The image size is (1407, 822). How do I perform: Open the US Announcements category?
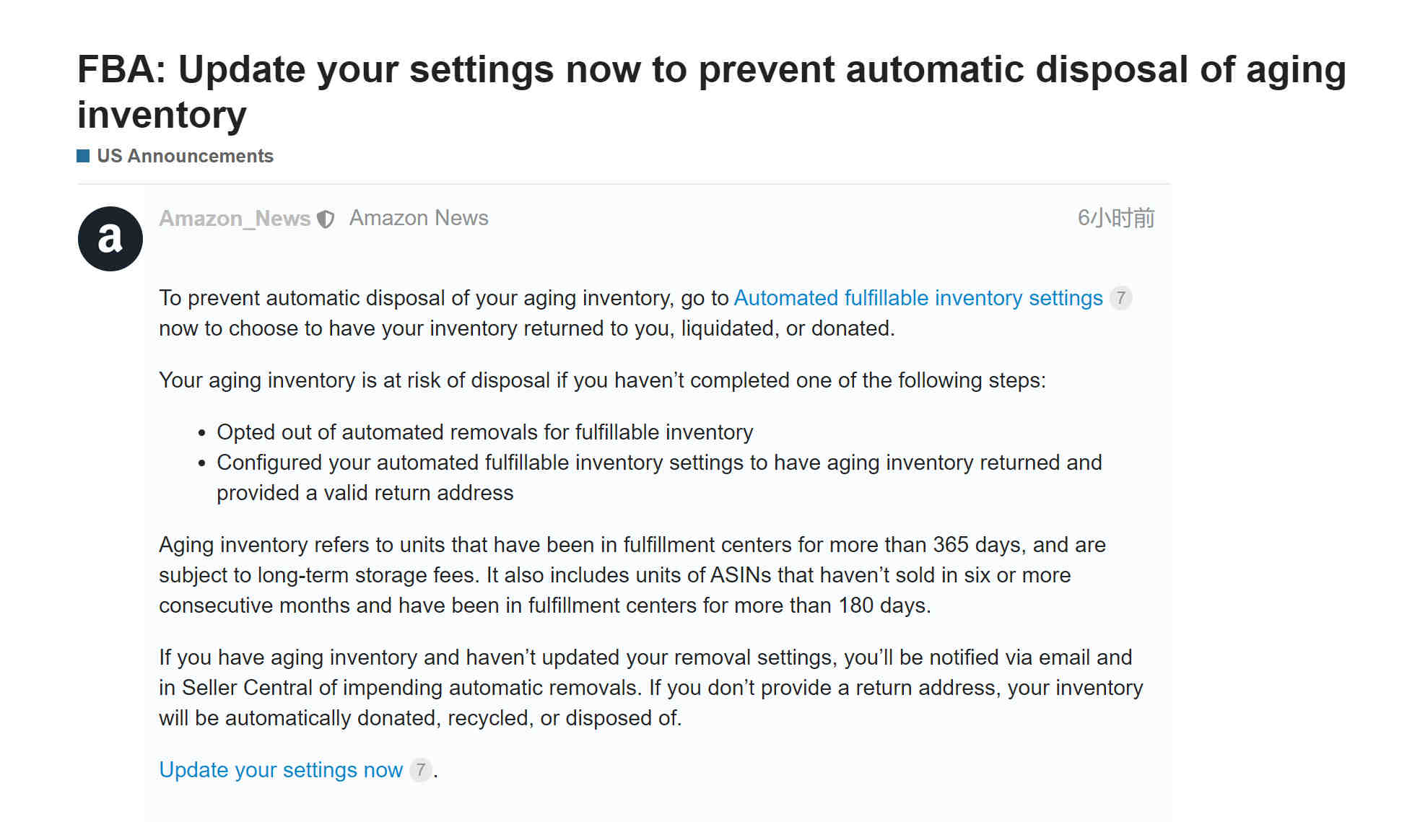185,156
